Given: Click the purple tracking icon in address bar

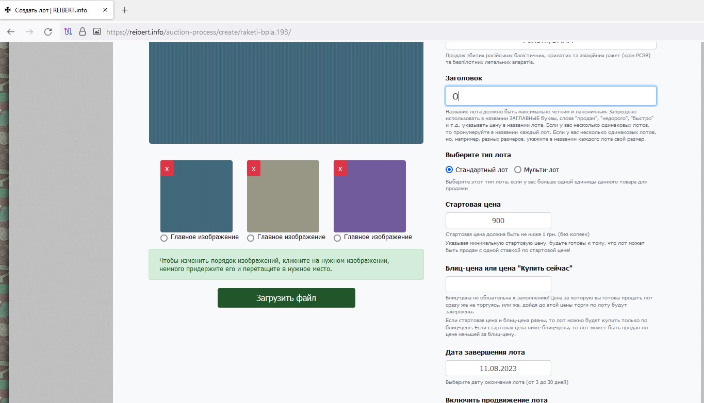Looking at the screenshot, I should click(68, 32).
